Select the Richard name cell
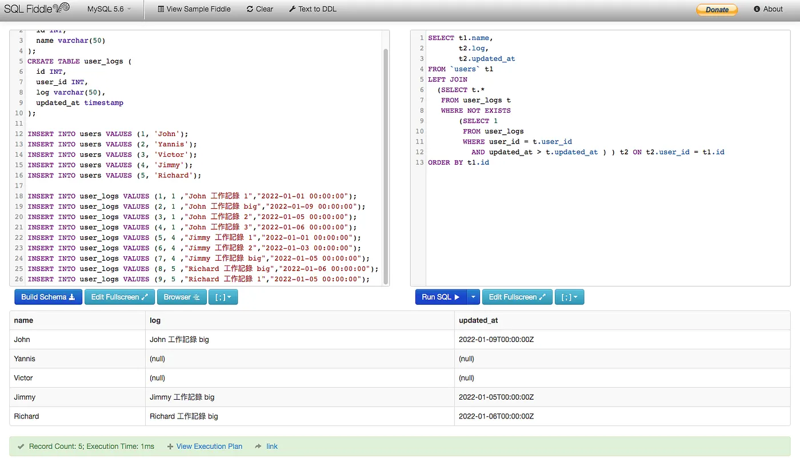The image size is (800, 462). tap(78, 416)
